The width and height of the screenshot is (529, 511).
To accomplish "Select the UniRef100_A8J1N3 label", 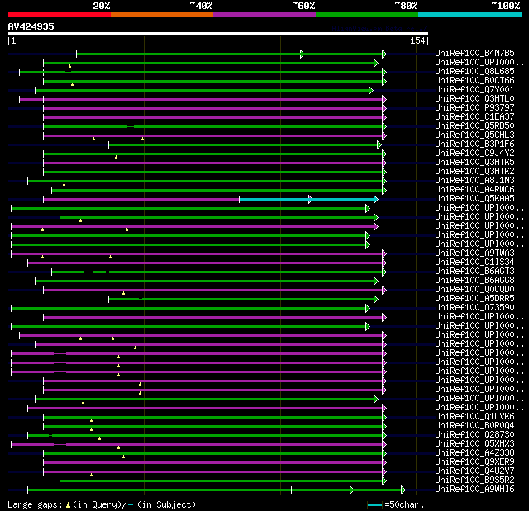I will tap(474, 181).
